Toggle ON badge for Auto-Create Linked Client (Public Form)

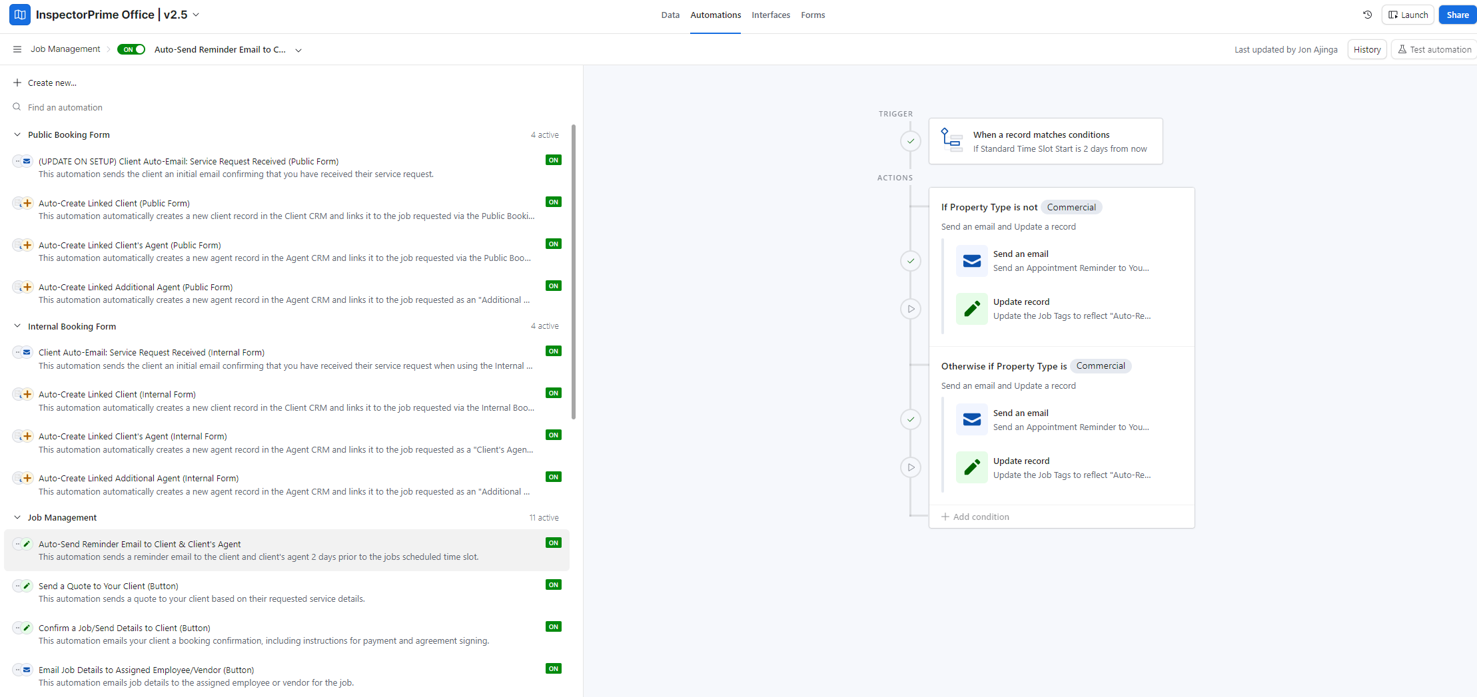(x=553, y=202)
